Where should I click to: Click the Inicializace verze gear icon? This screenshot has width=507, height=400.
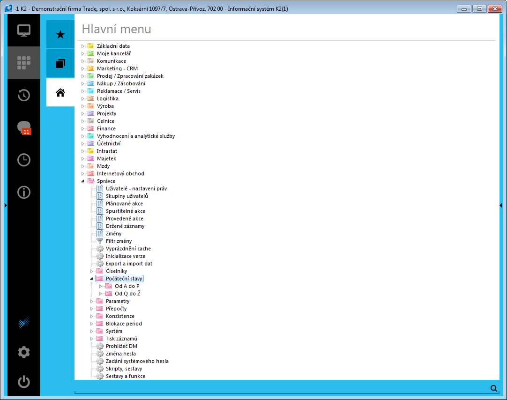(x=100, y=257)
